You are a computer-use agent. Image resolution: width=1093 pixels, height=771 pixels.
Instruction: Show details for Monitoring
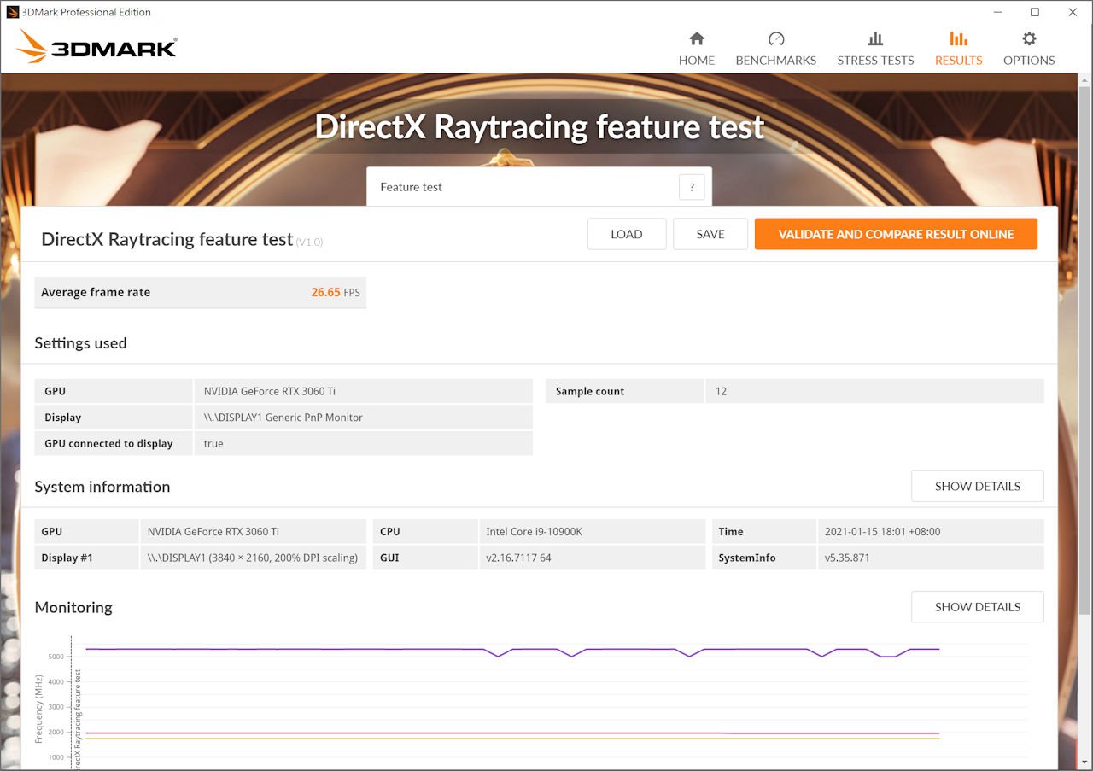[978, 607]
